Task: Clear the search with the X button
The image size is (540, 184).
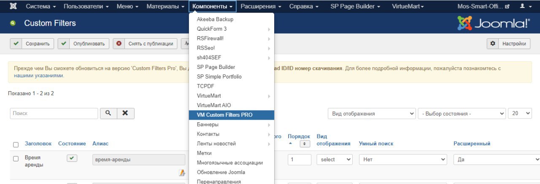Action: [125, 113]
